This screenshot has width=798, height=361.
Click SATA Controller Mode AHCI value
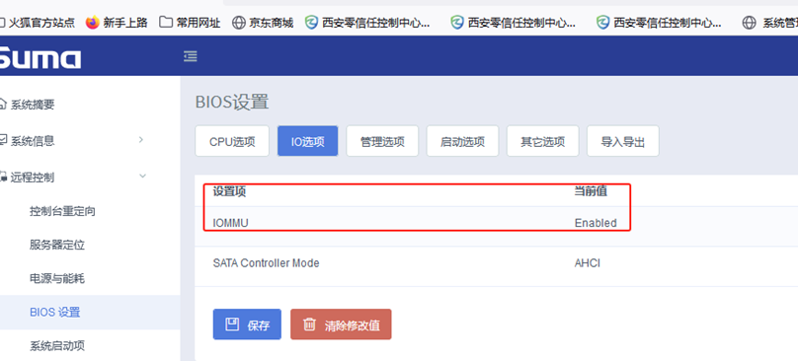click(x=588, y=263)
